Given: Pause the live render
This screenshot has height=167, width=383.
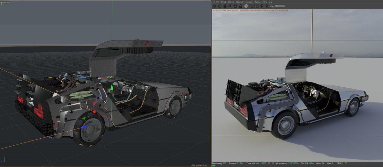Looking at the screenshot, I should (x=225, y=6).
